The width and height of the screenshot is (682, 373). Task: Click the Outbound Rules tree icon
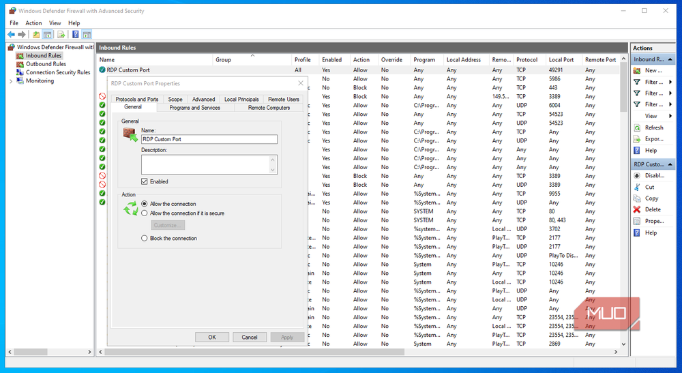coord(20,64)
